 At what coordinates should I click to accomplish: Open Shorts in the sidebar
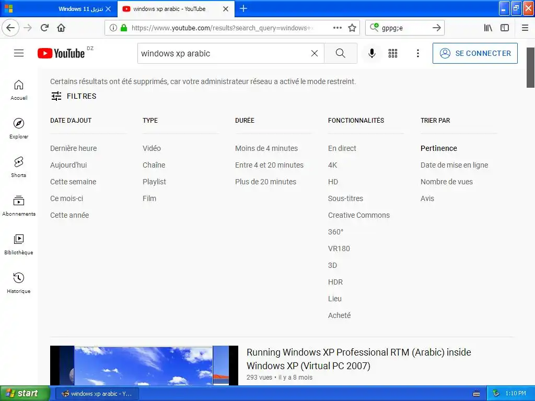click(19, 167)
